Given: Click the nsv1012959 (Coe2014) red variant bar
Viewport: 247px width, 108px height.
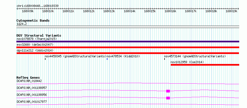Looking at the screenshot, I should 205,65.
